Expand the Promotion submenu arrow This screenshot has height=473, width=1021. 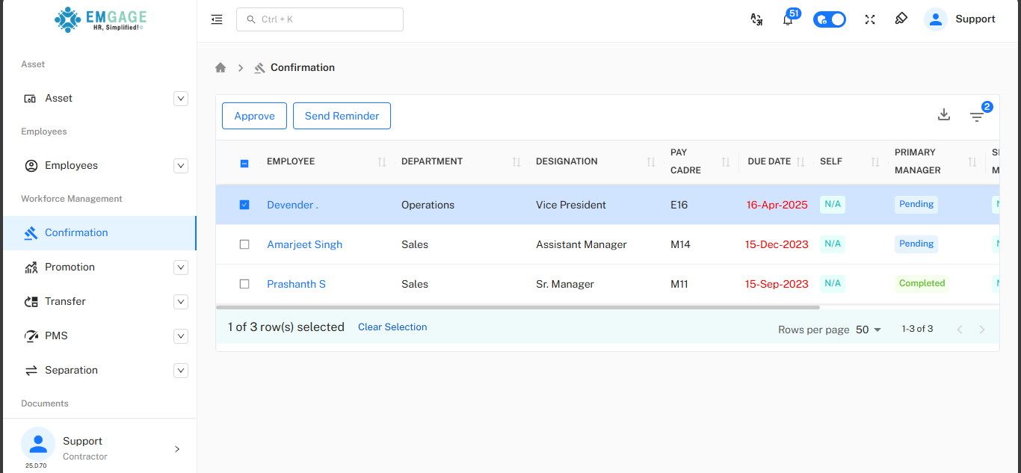[x=181, y=267]
